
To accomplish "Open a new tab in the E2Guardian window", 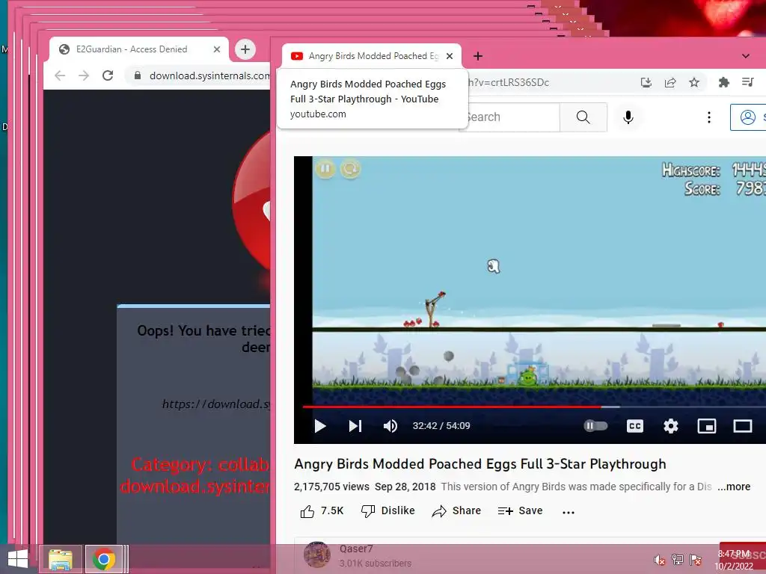I will (245, 49).
